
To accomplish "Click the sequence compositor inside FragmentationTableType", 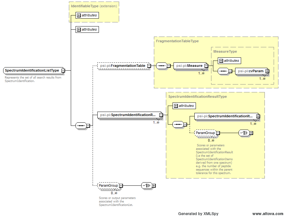I will click(x=162, y=66).
